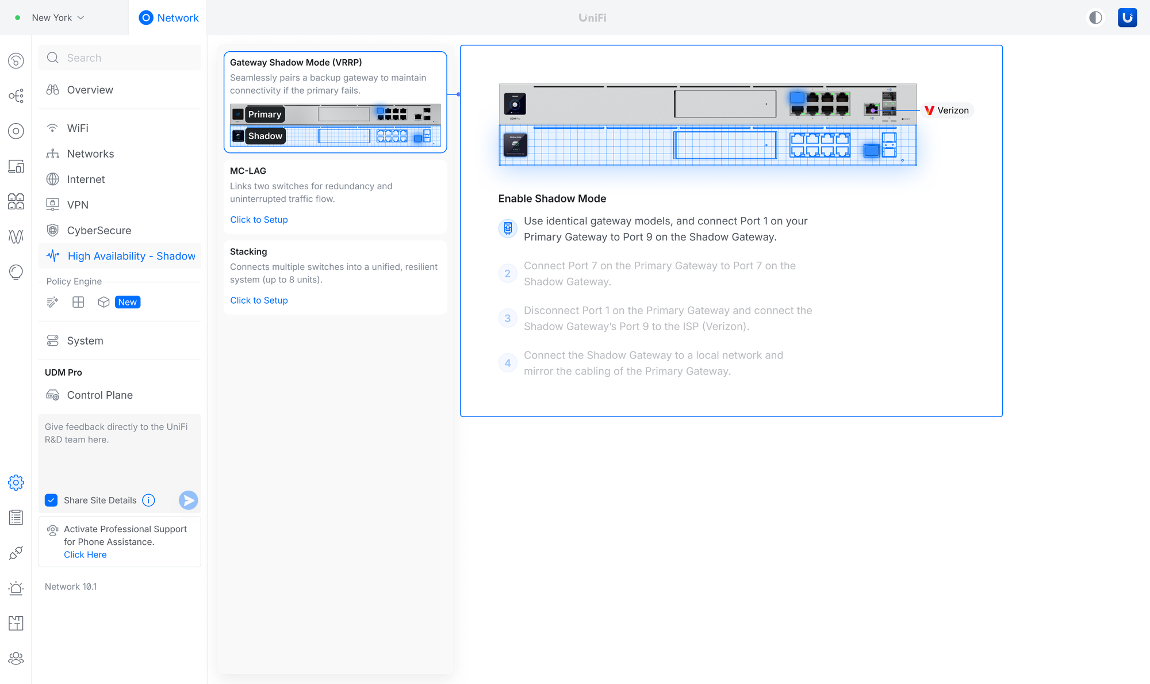
Task: Click the Stacking Click to Setup link
Action: pyautogui.click(x=259, y=300)
